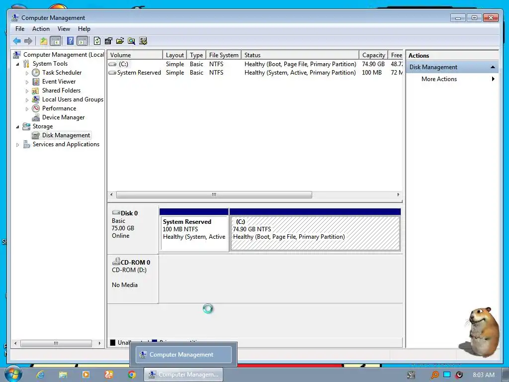Image resolution: width=509 pixels, height=382 pixels.
Task: Click the Computer Management thumbnail preview
Action: [183, 354]
